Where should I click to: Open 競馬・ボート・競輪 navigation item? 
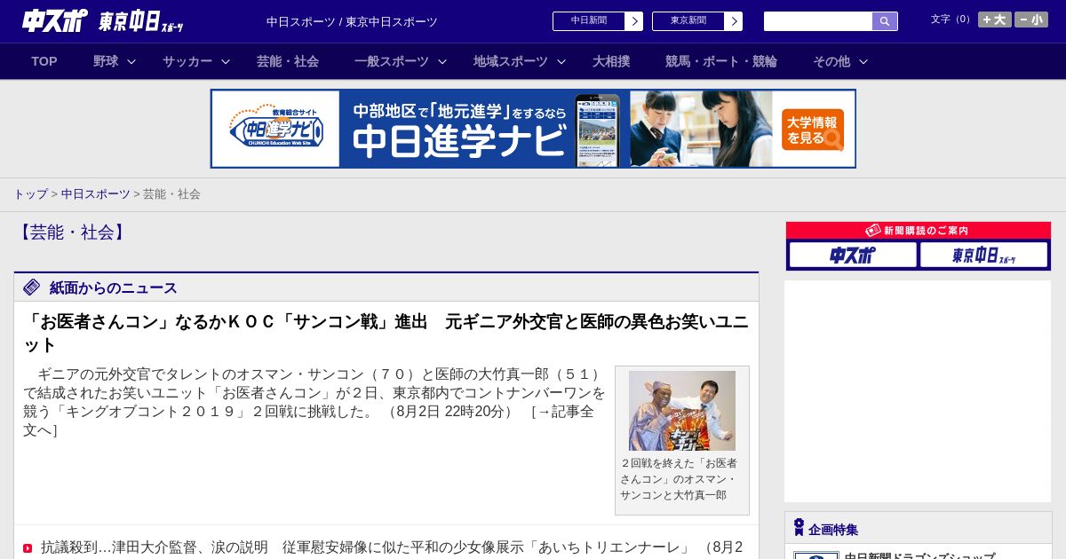tap(721, 61)
